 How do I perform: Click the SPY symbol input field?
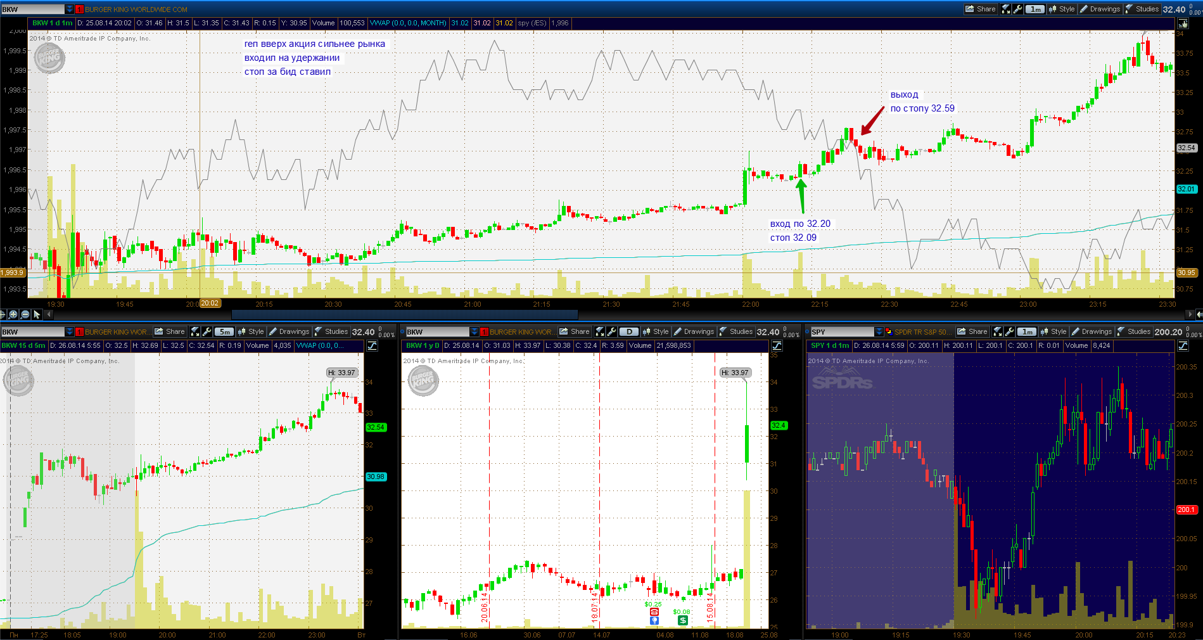(842, 331)
